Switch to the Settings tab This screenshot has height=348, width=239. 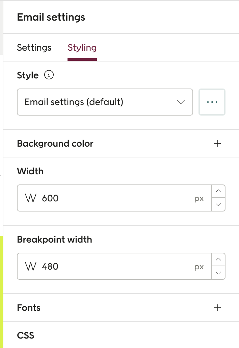pos(34,48)
